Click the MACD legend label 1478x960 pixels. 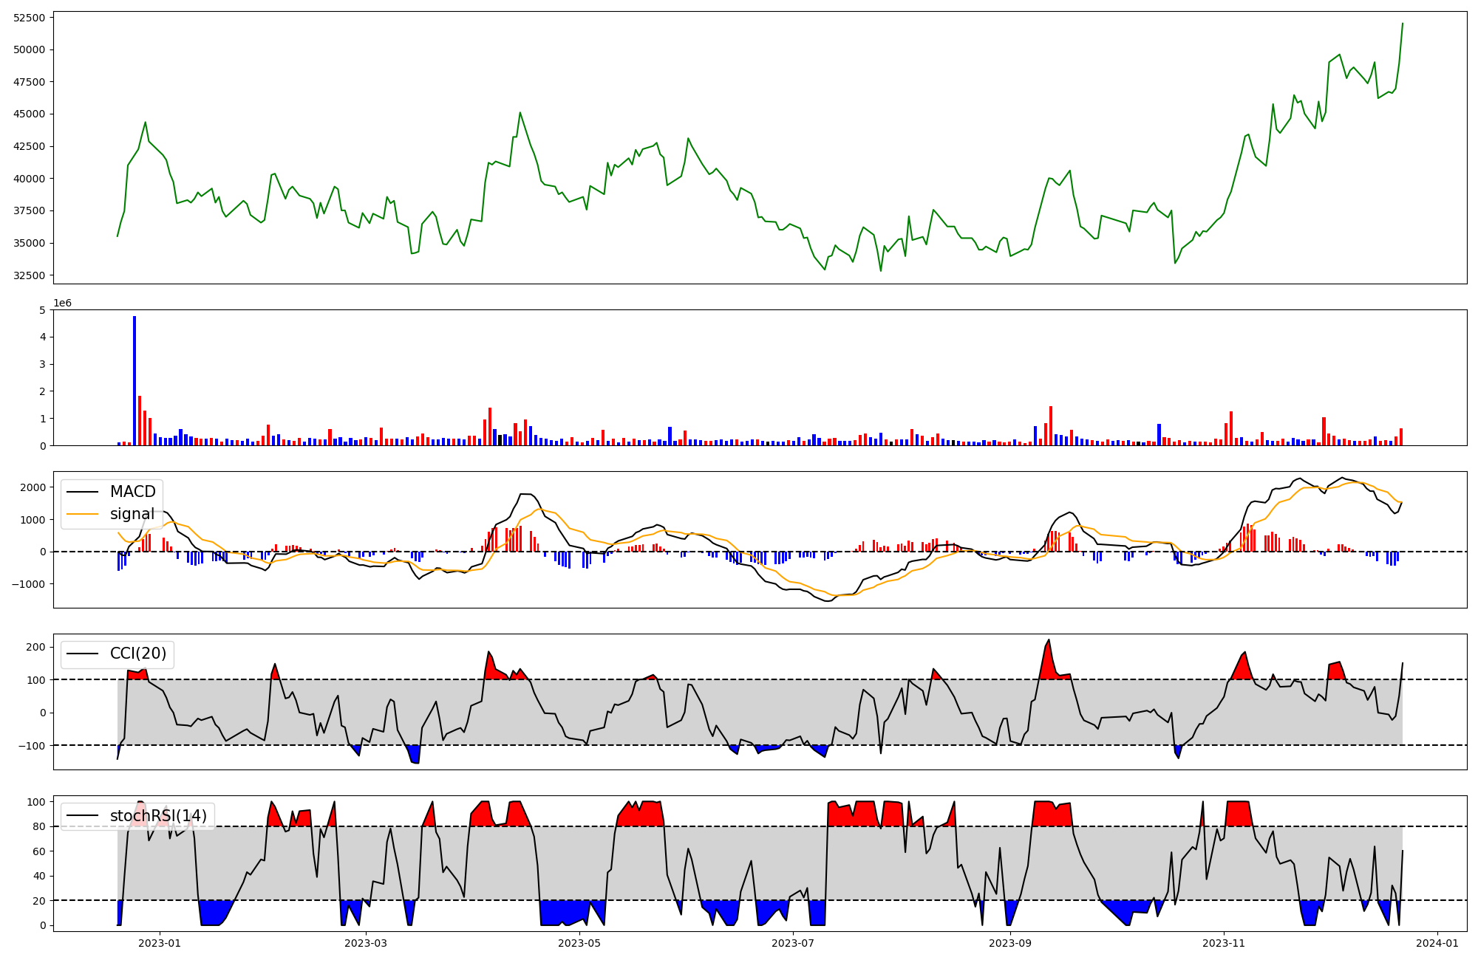[132, 492]
